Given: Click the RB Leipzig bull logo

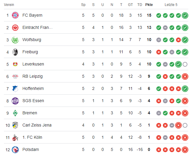Looking at the screenshot, I should [x=15, y=76].
